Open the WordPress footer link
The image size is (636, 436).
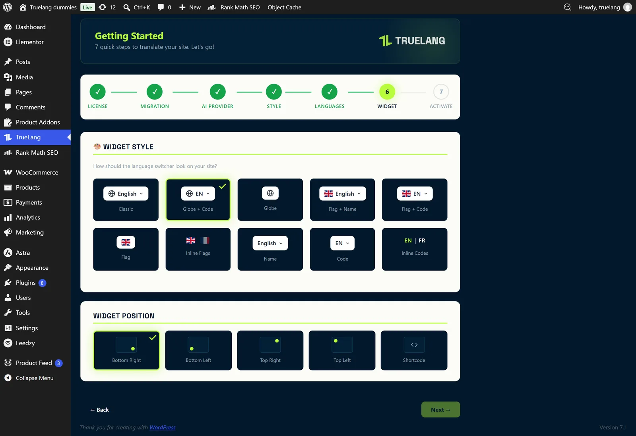163,427
